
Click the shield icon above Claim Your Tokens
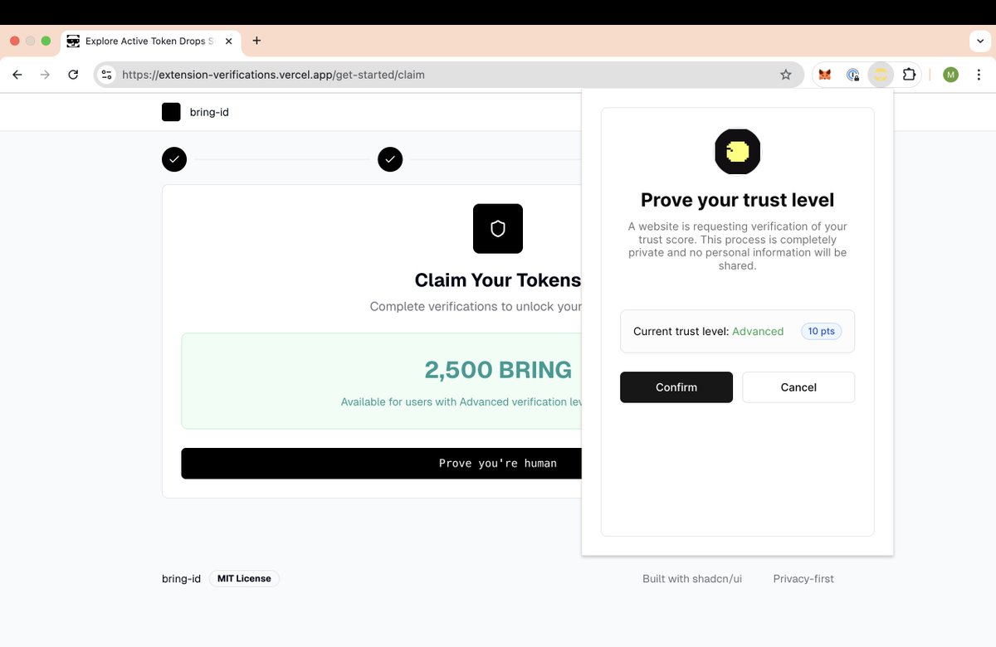tap(498, 228)
